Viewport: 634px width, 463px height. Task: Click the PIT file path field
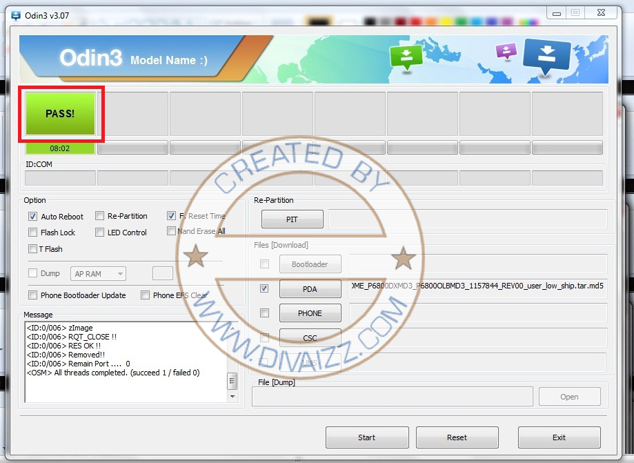468,219
